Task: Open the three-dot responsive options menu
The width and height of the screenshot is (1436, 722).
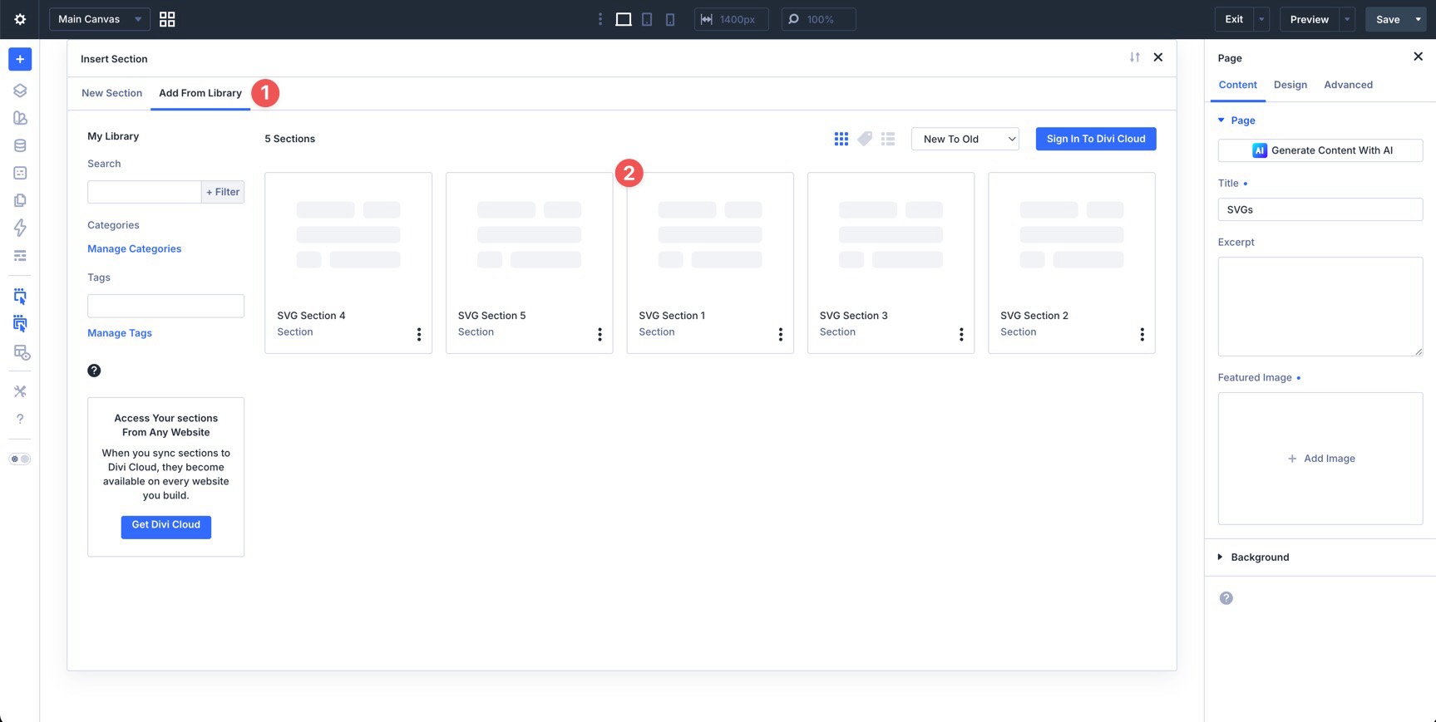Action: coord(600,19)
